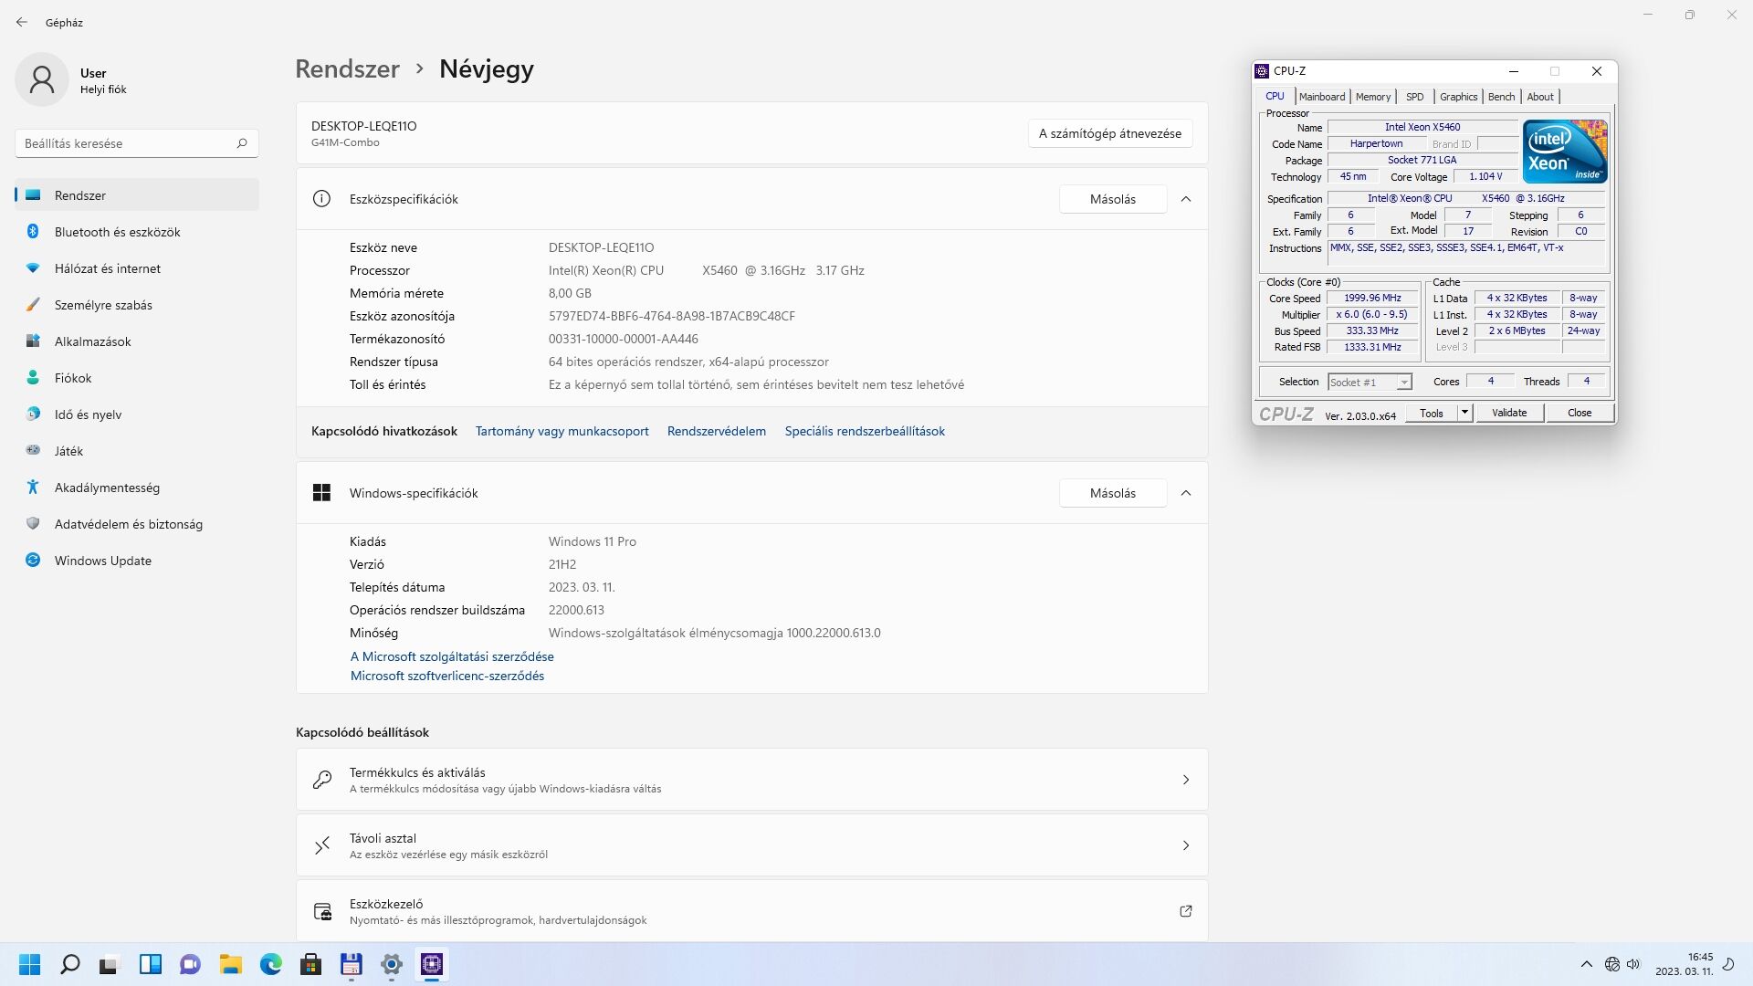Show hidden system tray icons
The image size is (1753, 986).
pos(1587,964)
